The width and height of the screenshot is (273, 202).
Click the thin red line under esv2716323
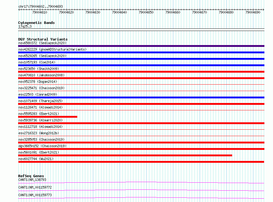141,136
